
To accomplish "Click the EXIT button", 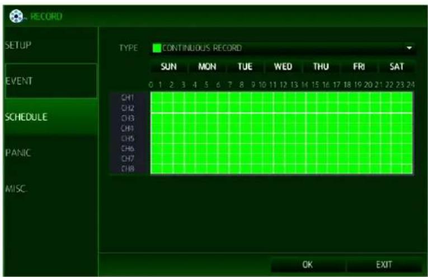I will 384,265.
